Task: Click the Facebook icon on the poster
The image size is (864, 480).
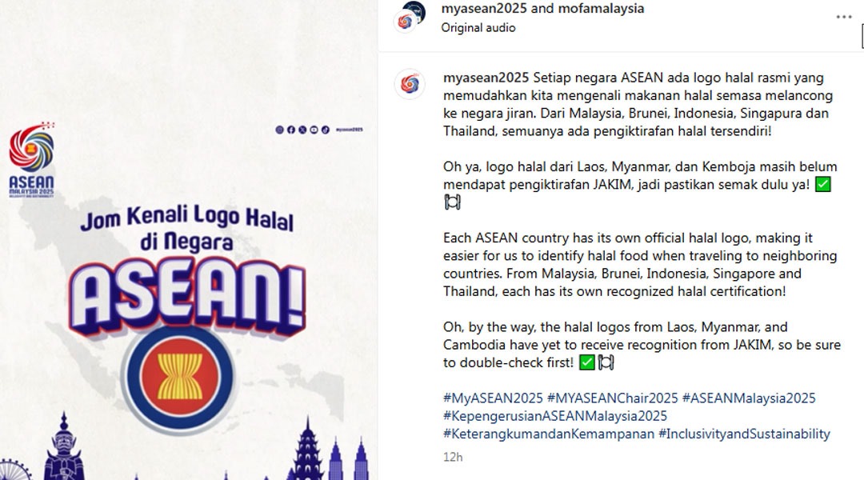Action: click(291, 130)
